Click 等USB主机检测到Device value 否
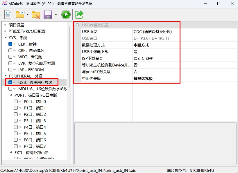 pyautogui.click(x=185, y=65)
